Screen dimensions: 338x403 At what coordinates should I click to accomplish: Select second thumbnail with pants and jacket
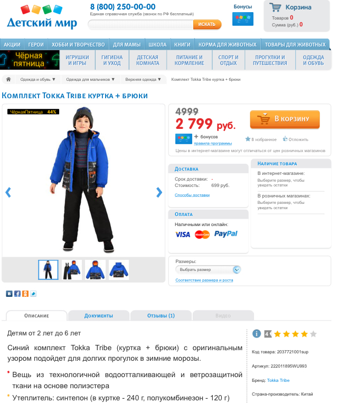point(72,270)
